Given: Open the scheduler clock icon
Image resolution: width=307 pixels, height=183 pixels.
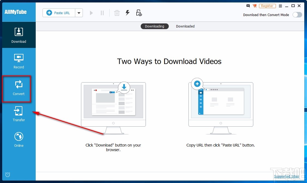Looking at the screenshot, I should (x=8, y=175).
